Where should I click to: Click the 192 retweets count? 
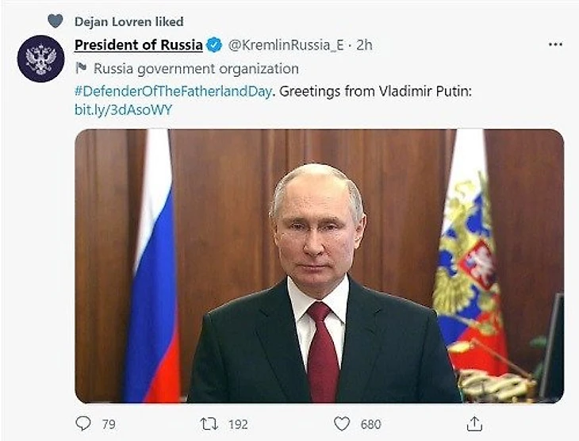(x=238, y=425)
